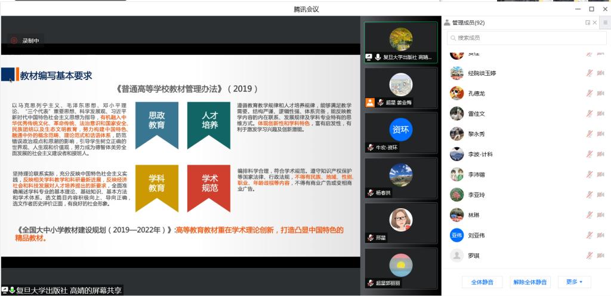Close the member management panel
Viewport: 611px width, 296px height.
595,23
